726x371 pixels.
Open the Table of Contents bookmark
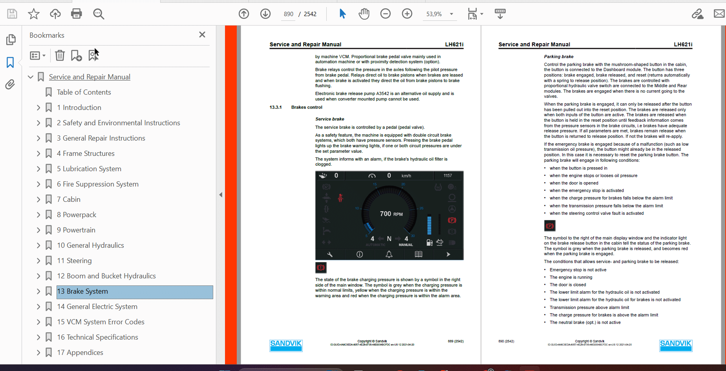pyautogui.click(x=84, y=92)
